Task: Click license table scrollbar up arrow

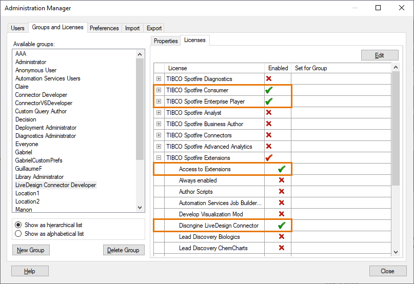Action: 396,67
